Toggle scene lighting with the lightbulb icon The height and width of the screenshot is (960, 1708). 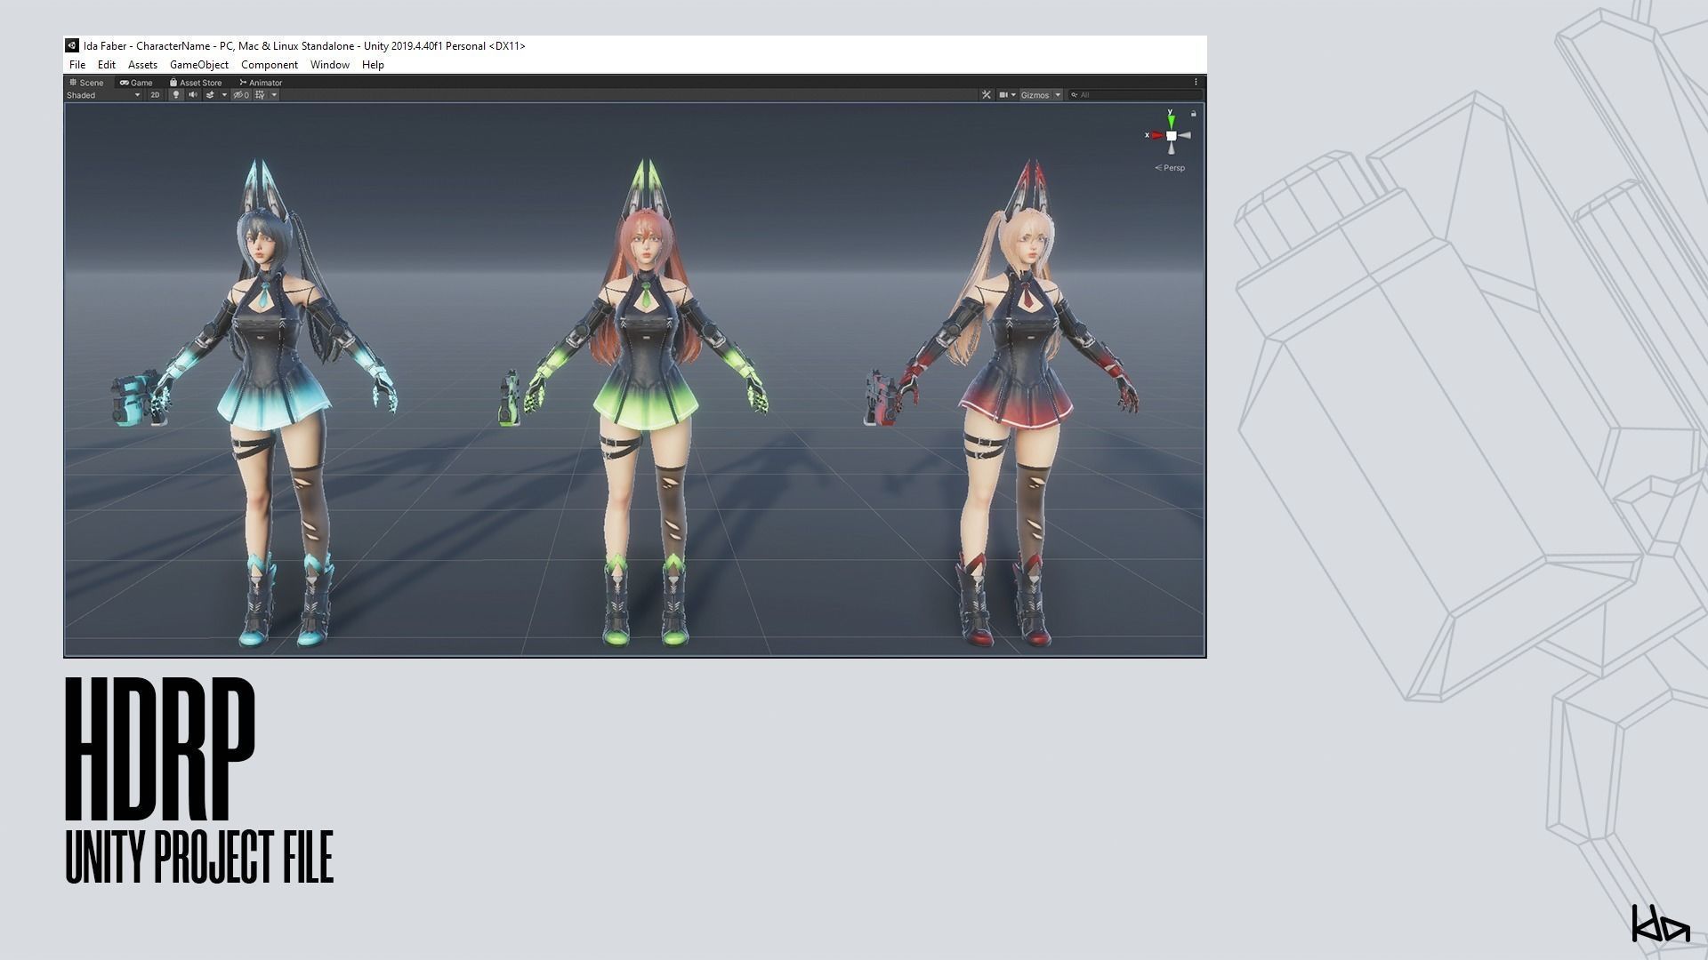click(x=176, y=95)
